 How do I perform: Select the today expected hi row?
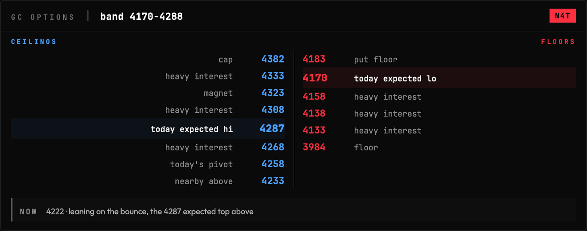[x=148, y=129]
